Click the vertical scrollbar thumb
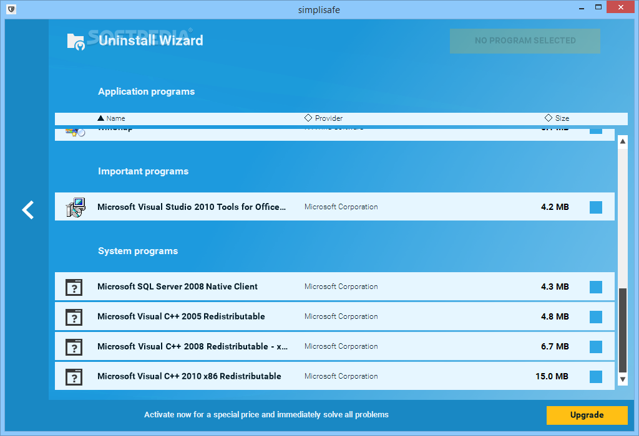The height and width of the screenshot is (436, 639). [x=623, y=330]
